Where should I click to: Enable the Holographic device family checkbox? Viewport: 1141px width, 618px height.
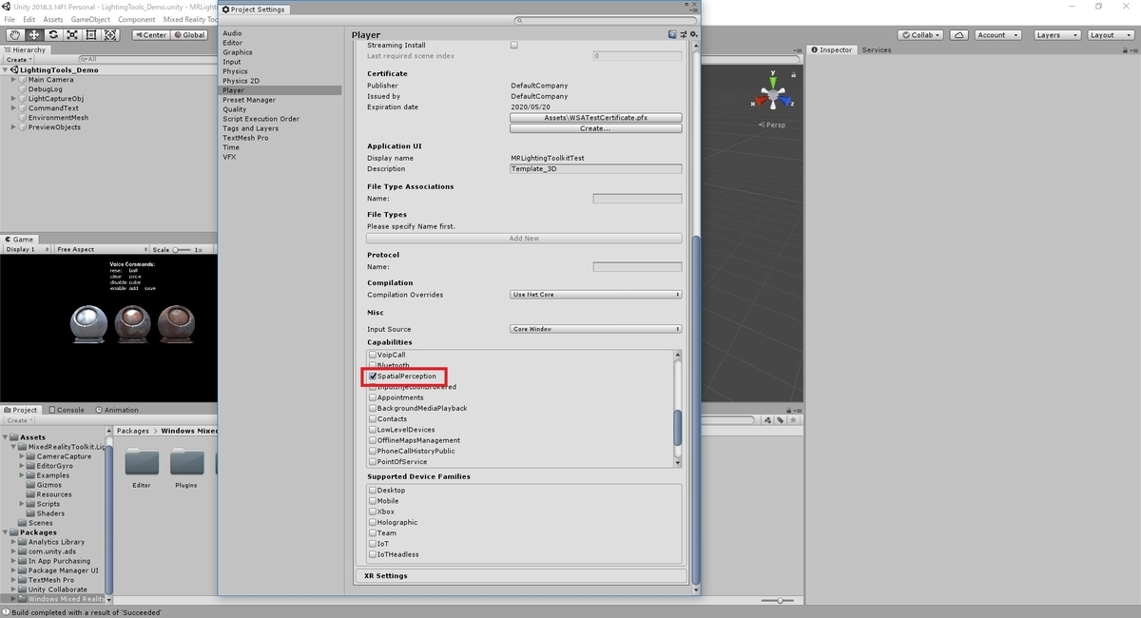[x=373, y=522]
